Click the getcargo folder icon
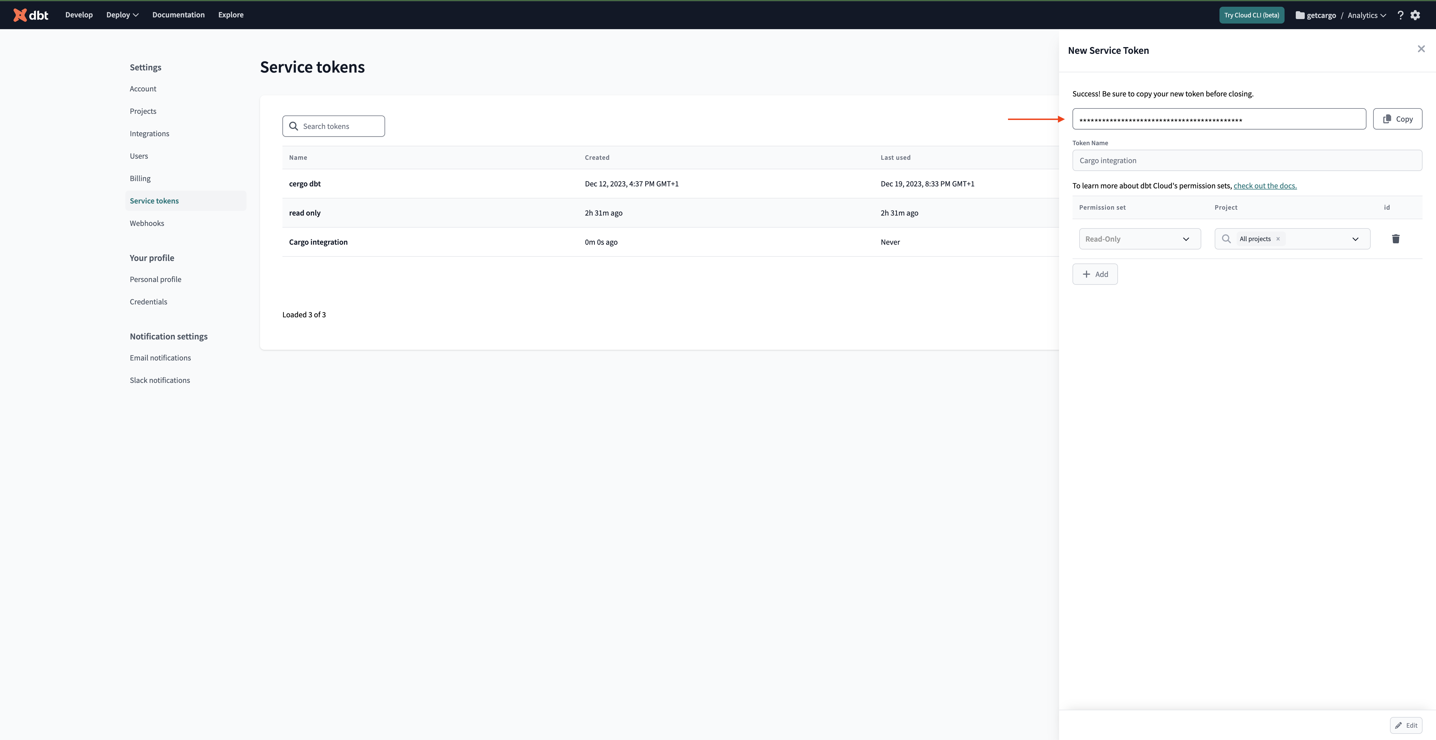The height and width of the screenshot is (740, 1436). click(x=1300, y=15)
